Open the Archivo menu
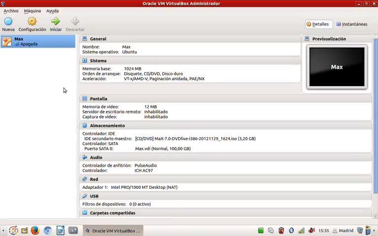 point(11,11)
